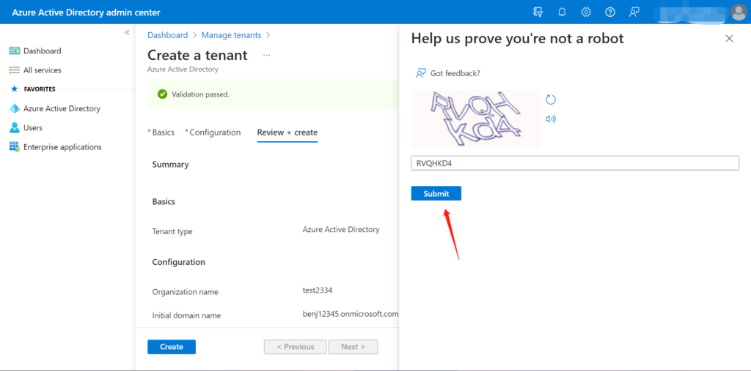Screen dimensions: 751x371
Task: Go to Dashboard breadcrumb link
Action: pyautogui.click(x=168, y=35)
